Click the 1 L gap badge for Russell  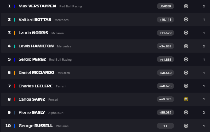pyautogui.click(x=165, y=126)
